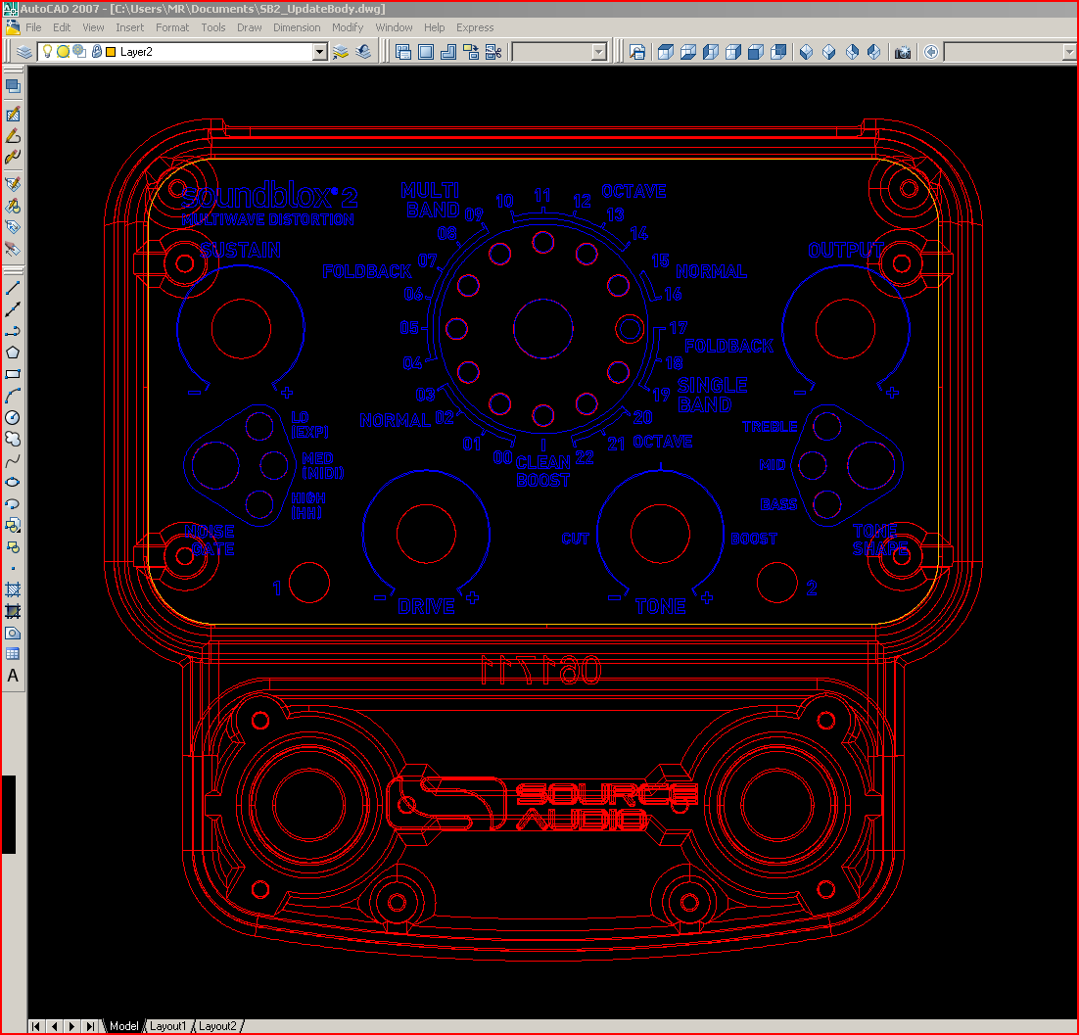Select the Back view cube icon
Image resolution: width=1079 pixels, height=1035 pixels.
[778, 52]
